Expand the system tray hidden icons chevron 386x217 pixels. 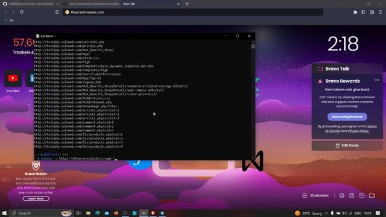tap(326, 213)
